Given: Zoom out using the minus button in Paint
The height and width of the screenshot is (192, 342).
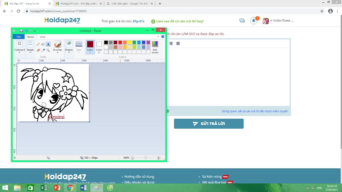Looking at the screenshot, I should coord(132,158).
